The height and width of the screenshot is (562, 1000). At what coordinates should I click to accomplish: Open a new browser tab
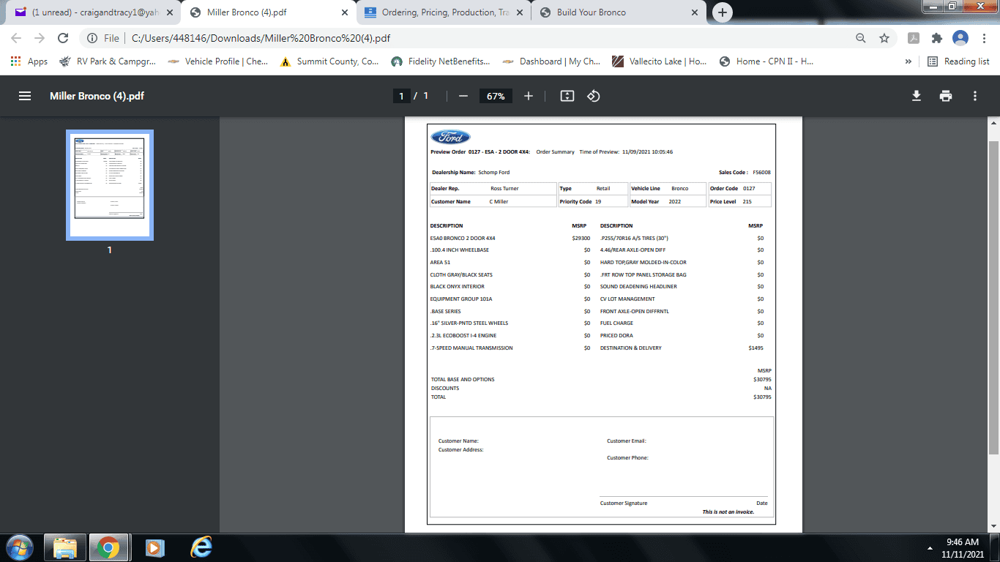pyautogui.click(x=723, y=12)
